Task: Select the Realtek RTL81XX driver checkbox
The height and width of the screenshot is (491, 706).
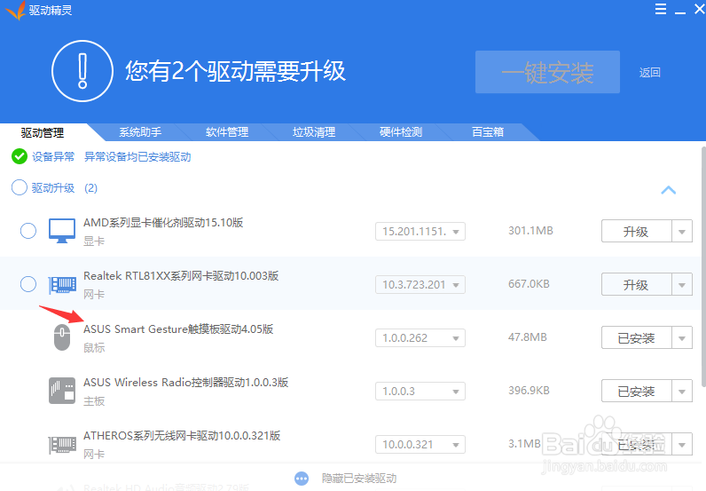Action: [28, 284]
